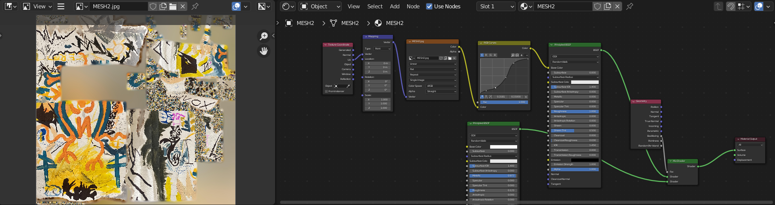The image size is (775, 205).
Task: Open the Material Output target All dropdown
Action: [x=750, y=145]
